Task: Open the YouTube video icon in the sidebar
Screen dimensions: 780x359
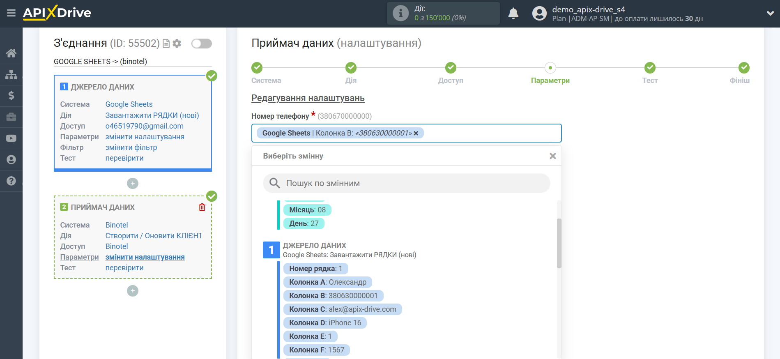Action: point(11,138)
